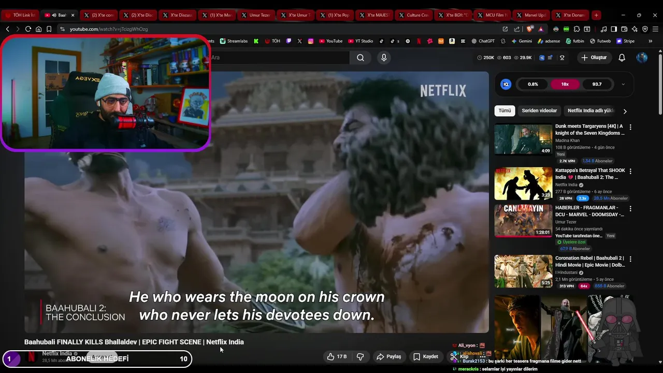Open the browser hamburger main menu

pyautogui.click(x=655, y=29)
